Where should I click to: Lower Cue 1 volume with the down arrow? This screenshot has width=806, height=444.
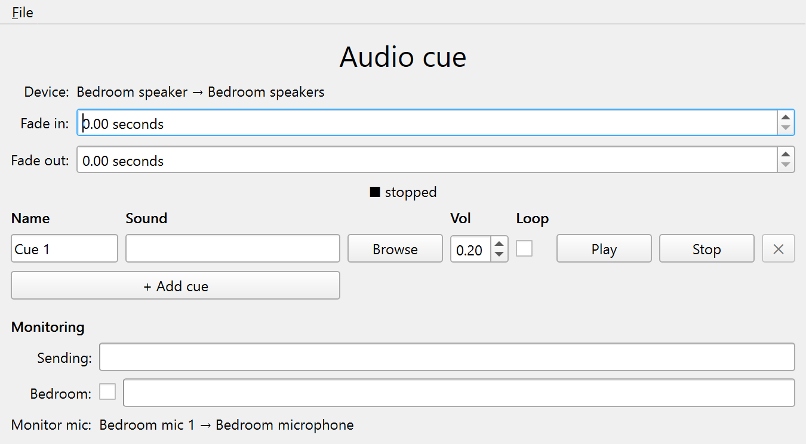click(499, 255)
